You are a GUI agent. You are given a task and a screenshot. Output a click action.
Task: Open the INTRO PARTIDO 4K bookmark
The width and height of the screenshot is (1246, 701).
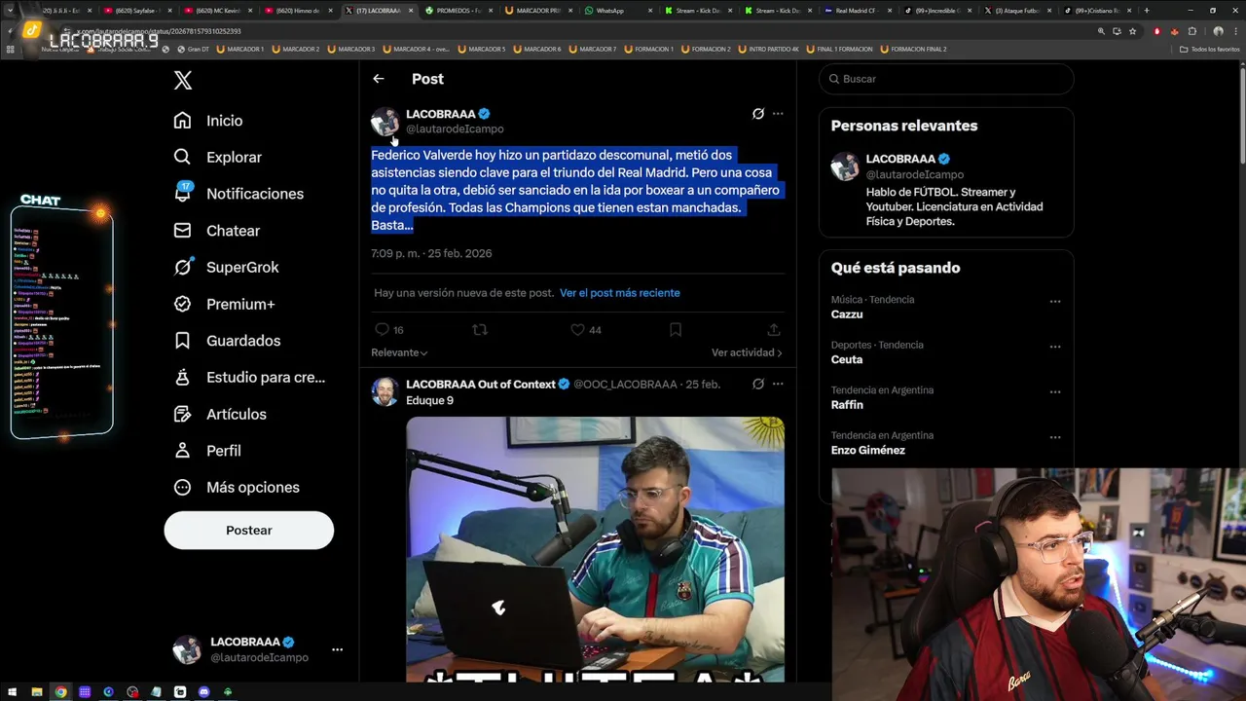point(771,49)
